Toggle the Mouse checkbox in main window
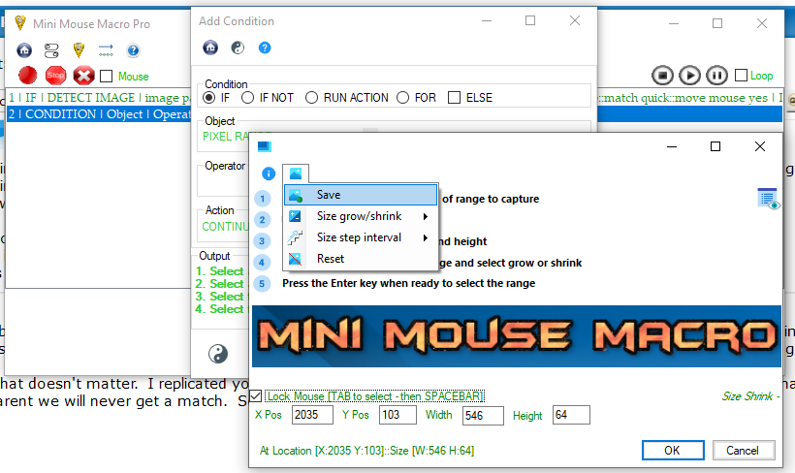The width and height of the screenshot is (795, 473). click(106, 76)
